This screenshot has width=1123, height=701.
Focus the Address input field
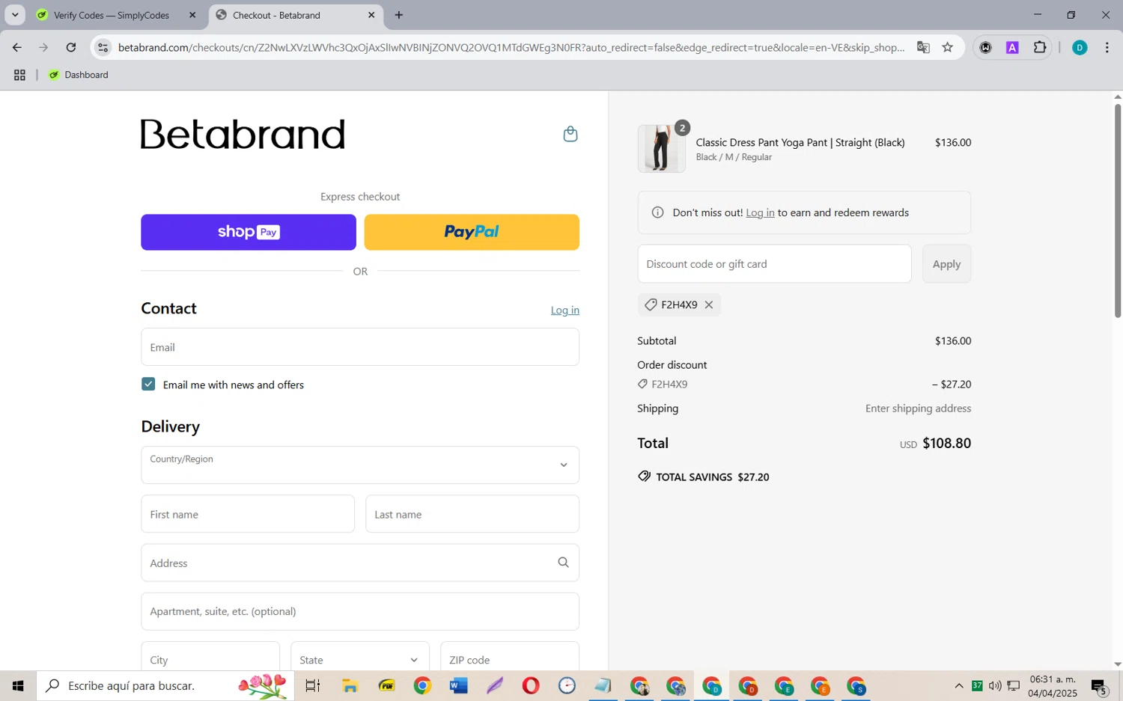pyautogui.click(x=360, y=563)
